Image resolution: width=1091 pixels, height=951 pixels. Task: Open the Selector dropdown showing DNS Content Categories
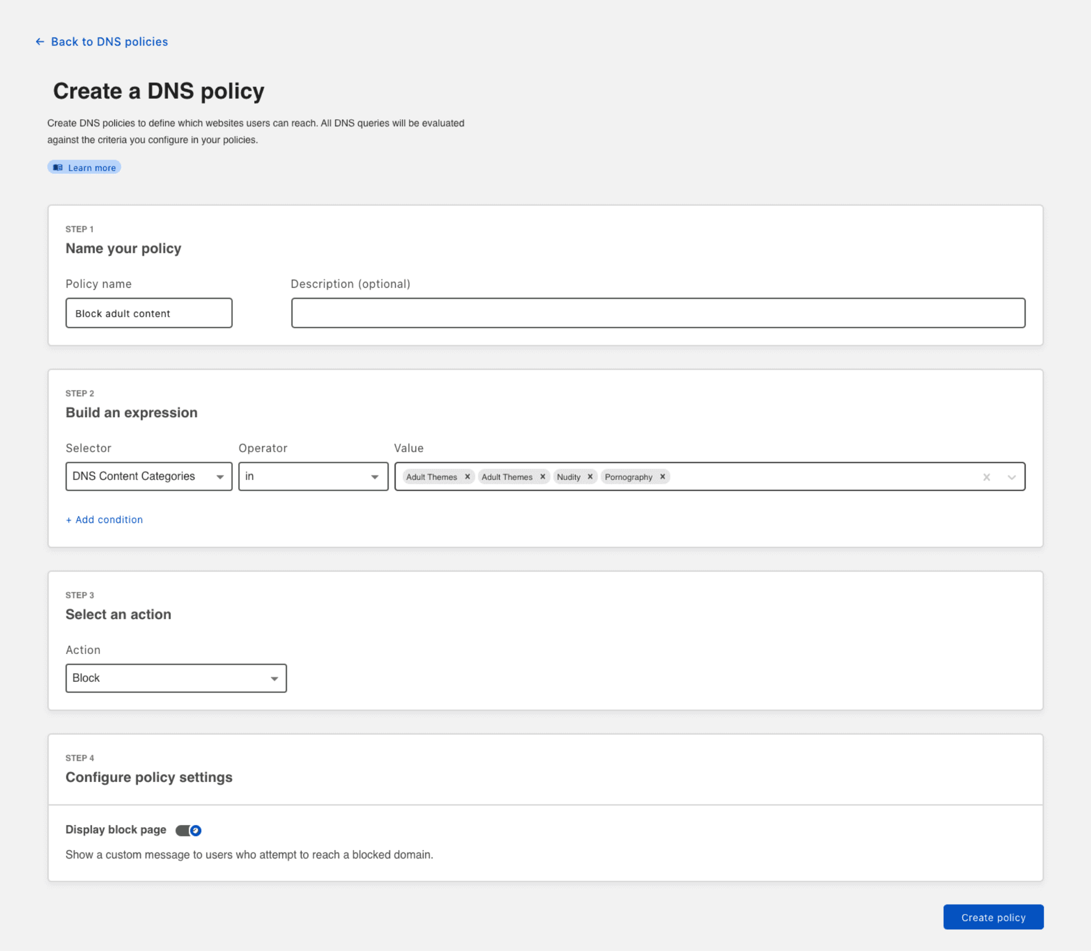(x=149, y=476)
